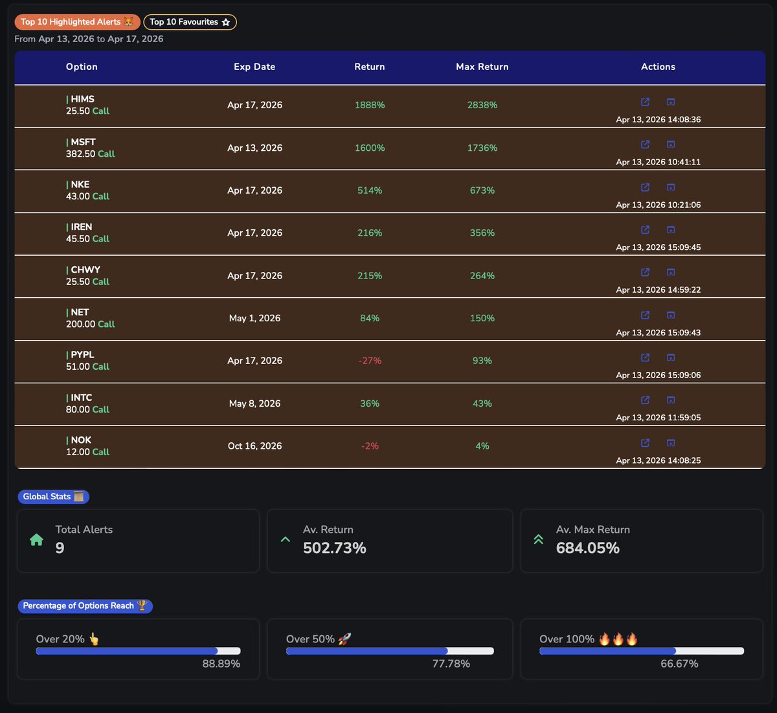Click the CHWY row window-share icon

tap(671, 273)
